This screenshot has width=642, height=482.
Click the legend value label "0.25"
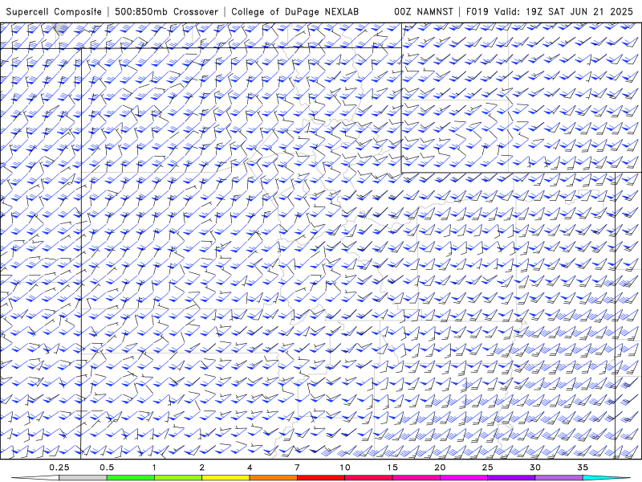click(59, 468)
